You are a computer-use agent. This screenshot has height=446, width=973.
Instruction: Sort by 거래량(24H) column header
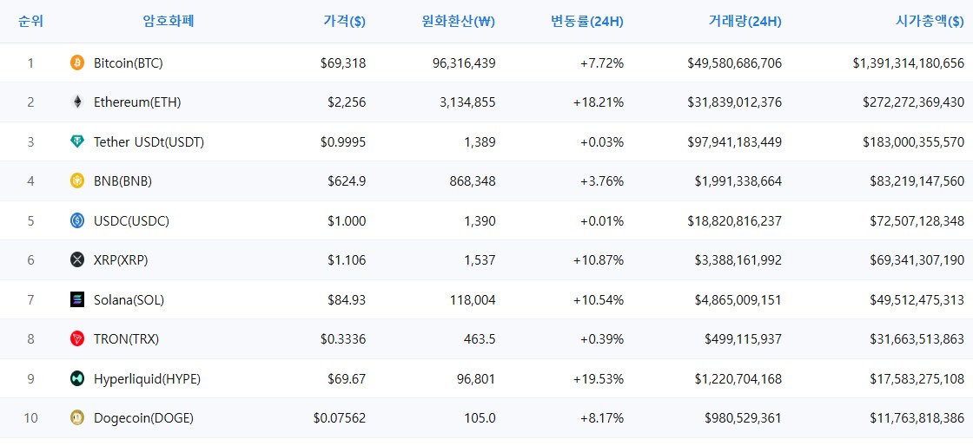745,22
